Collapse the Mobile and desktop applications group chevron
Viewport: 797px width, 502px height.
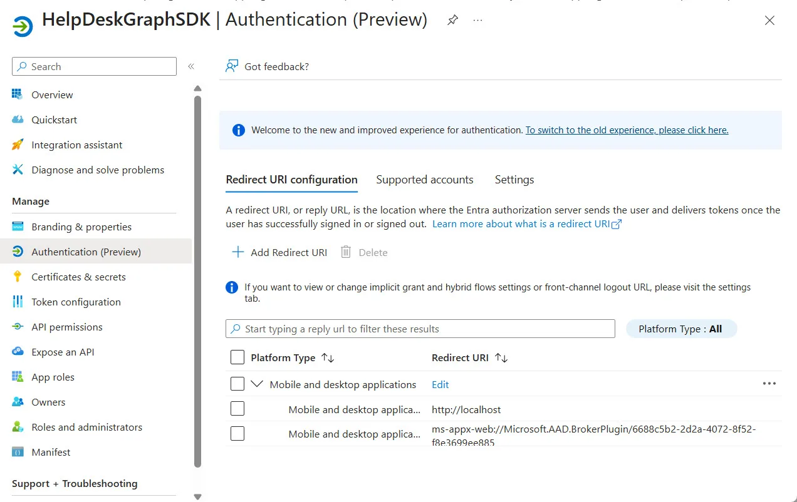257,384
